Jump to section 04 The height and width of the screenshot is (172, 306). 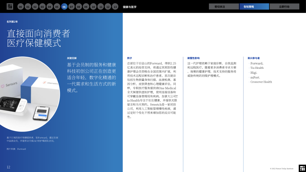(50, 7)
